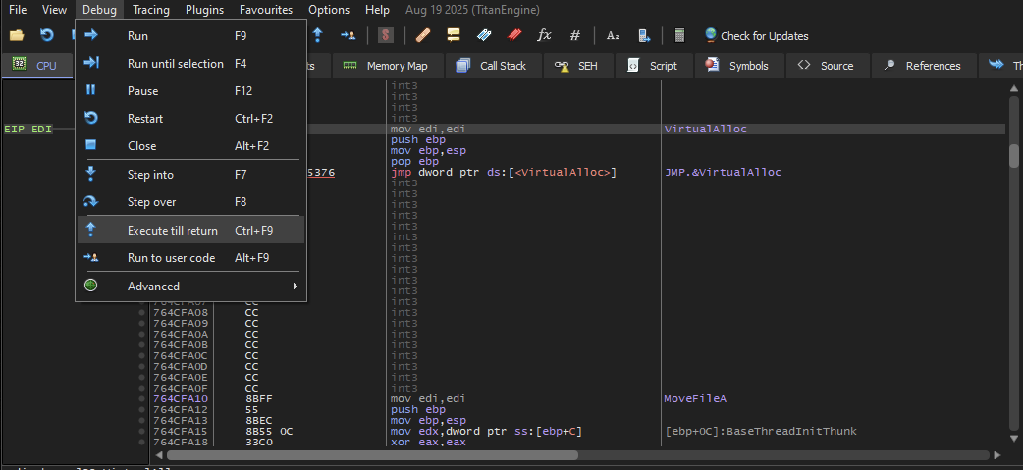Screen dimensions: 1023x470
Task: Choose Step into from the Debug menu
Action: coord(191,174)
